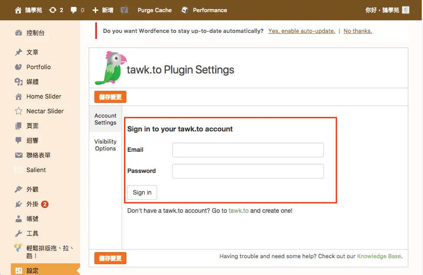The image size is (423, 275).
Task: Click the bottom orange 儲存變更 button
Action: (x=110, y=258)
